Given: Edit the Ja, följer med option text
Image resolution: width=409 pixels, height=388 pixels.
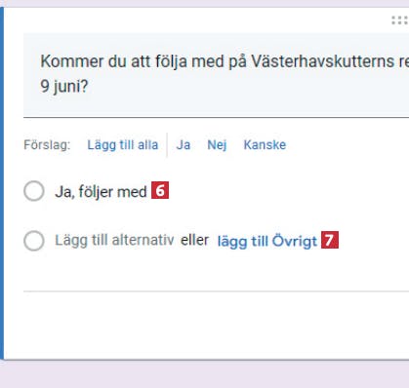Looking at the screenshot, I should (101, 192).
